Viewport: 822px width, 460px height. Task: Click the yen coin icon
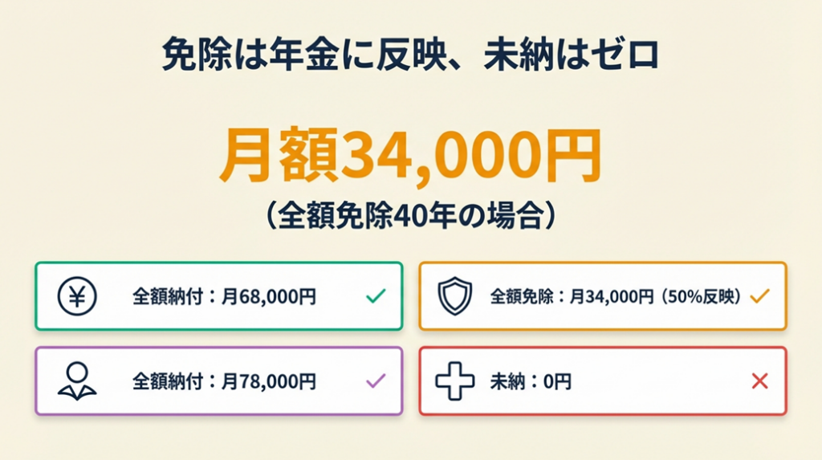tap(77, 296)
